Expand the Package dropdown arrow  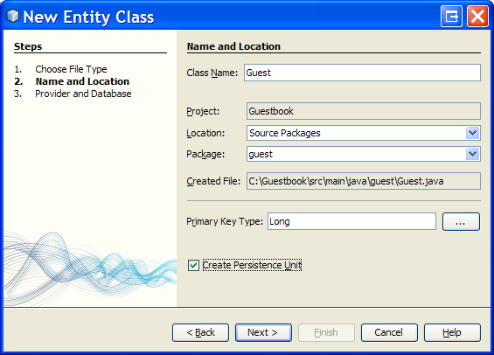click(x=472, y=154)
